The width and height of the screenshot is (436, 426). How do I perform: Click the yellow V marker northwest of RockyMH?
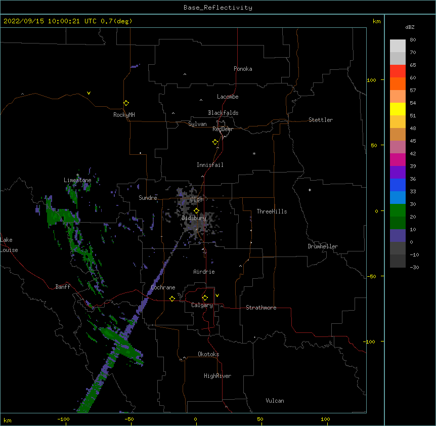tap(89, 93)
